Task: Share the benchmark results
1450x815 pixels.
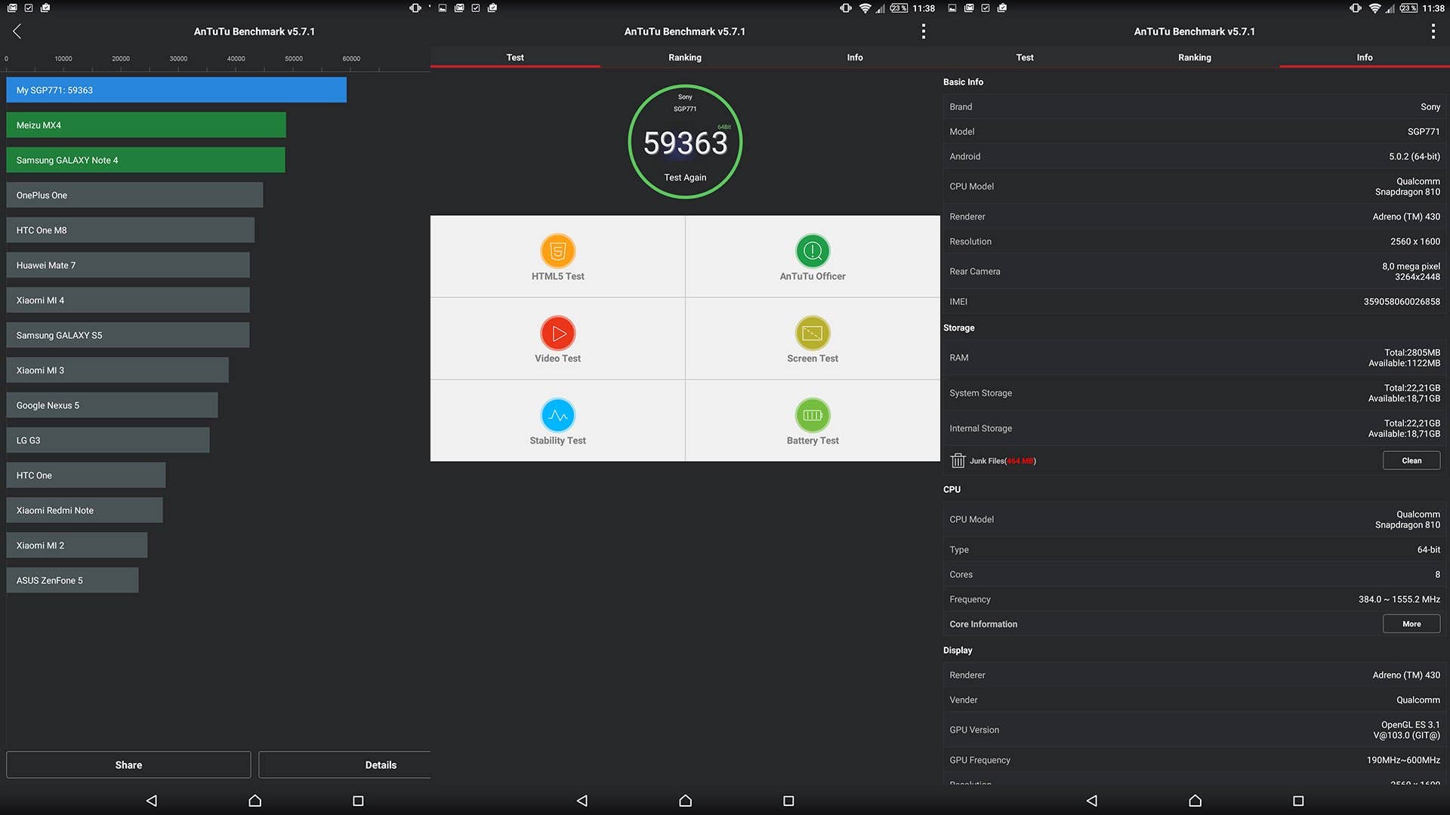Action: pyautogui.click(x=128, y=764)
